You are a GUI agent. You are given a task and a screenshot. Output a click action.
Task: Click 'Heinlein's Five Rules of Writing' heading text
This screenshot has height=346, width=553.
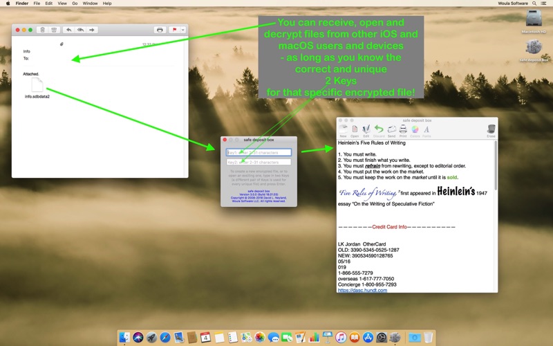[372, 143]
